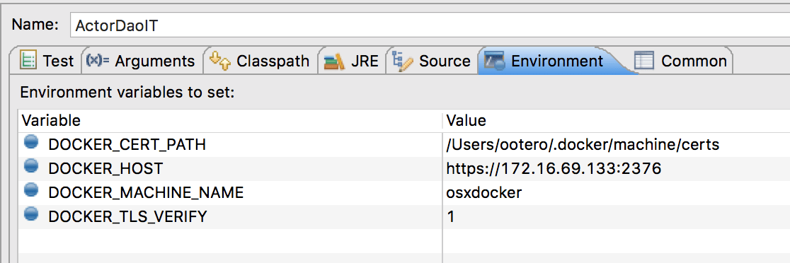This screenshot has width=790, height=263.
Task: Click the Source tab's tree icon
Action: pyautogui.click(x=403, y=60)
